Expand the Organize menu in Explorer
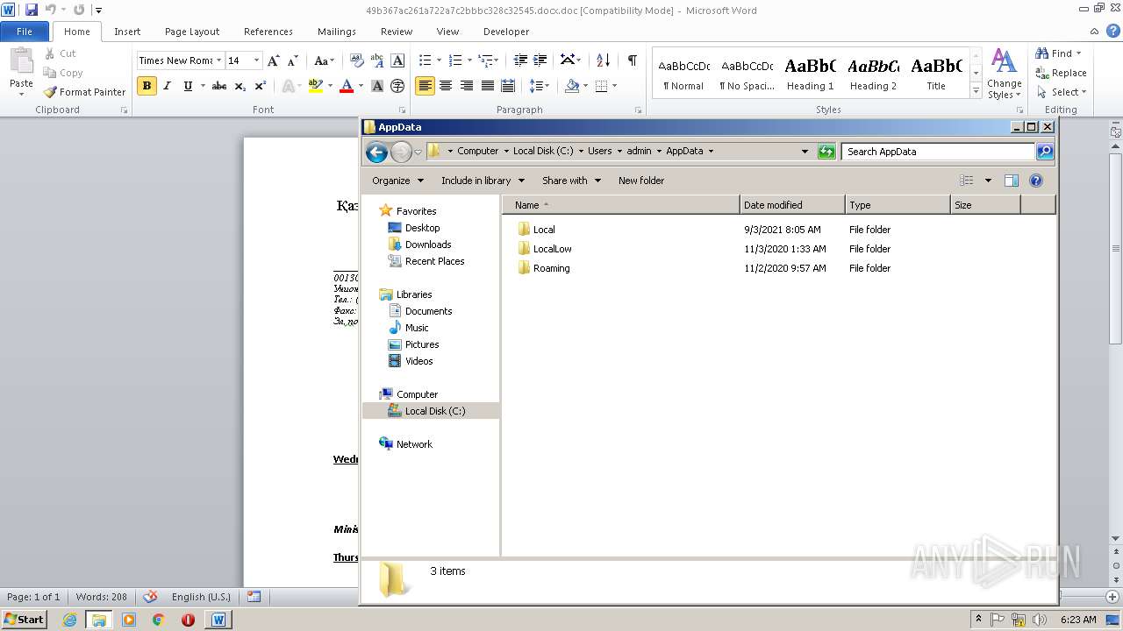 click(397, 181)
